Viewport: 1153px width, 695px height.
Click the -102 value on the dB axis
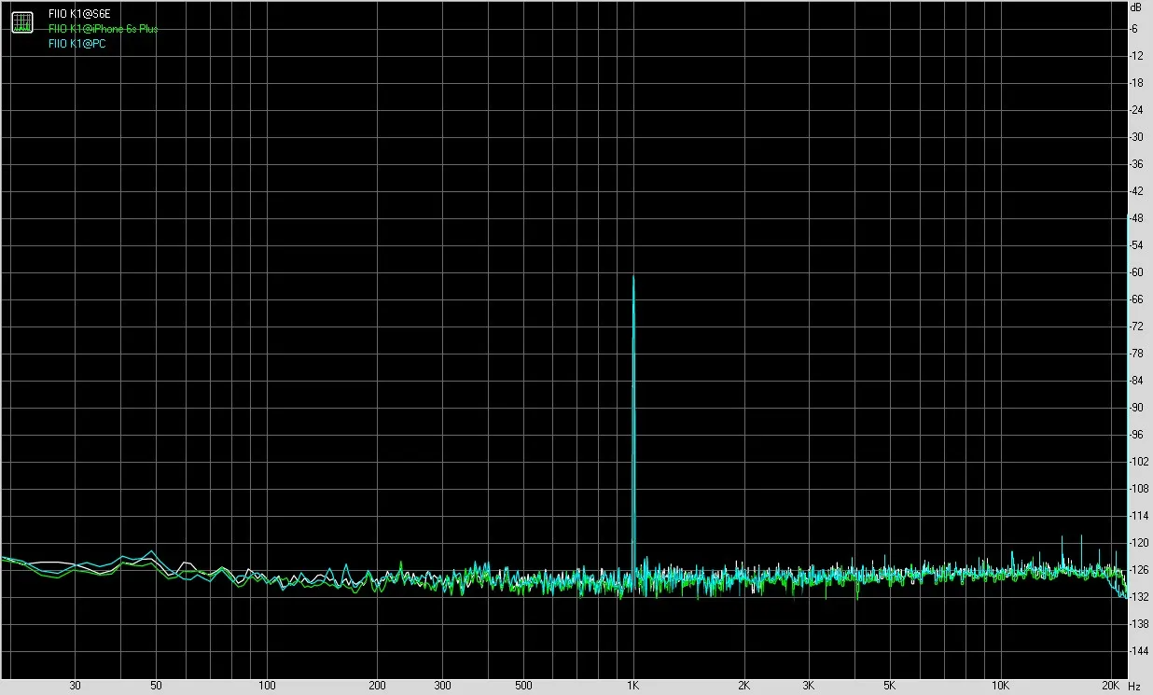point(1138,462)
